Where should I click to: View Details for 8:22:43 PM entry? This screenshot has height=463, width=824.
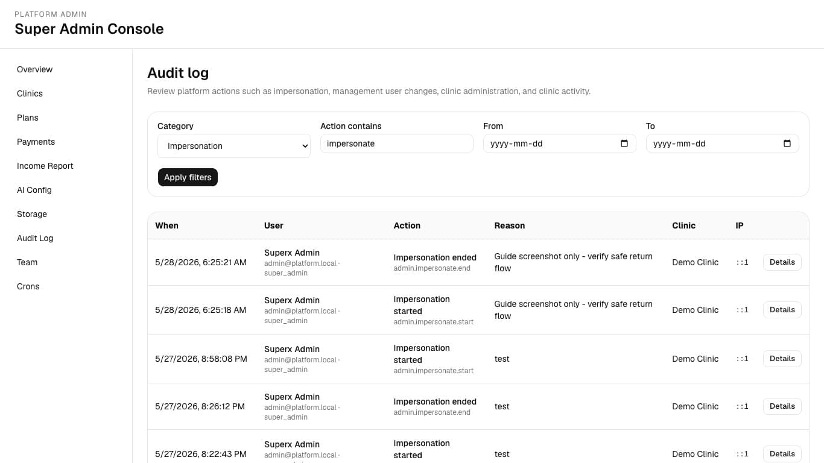(782, 454)
